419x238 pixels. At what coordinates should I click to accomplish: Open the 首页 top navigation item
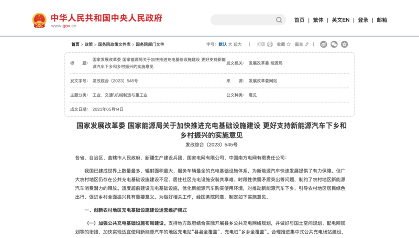pos(299,20)
